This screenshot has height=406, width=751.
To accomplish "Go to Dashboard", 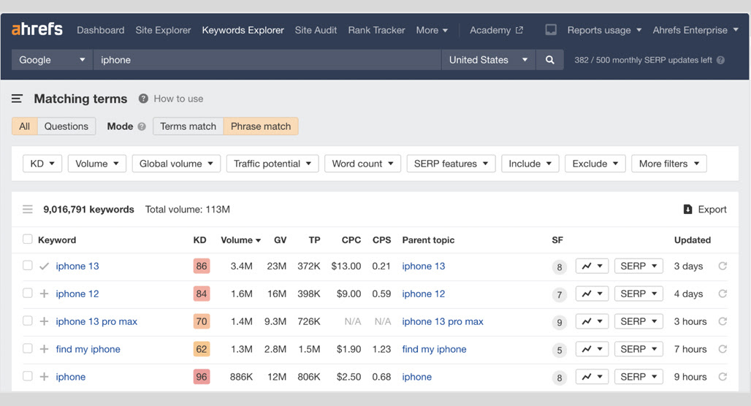I will tap(101, 30).
